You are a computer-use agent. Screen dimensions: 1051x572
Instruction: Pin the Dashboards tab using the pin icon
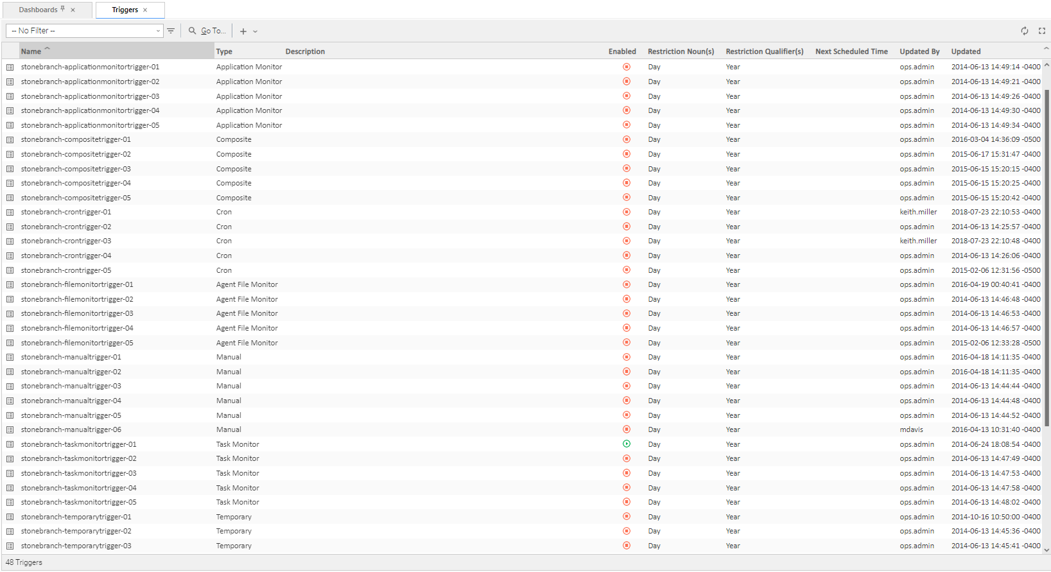click(63, 9)
